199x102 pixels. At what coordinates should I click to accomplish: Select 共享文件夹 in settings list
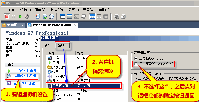tap(61, 67)
